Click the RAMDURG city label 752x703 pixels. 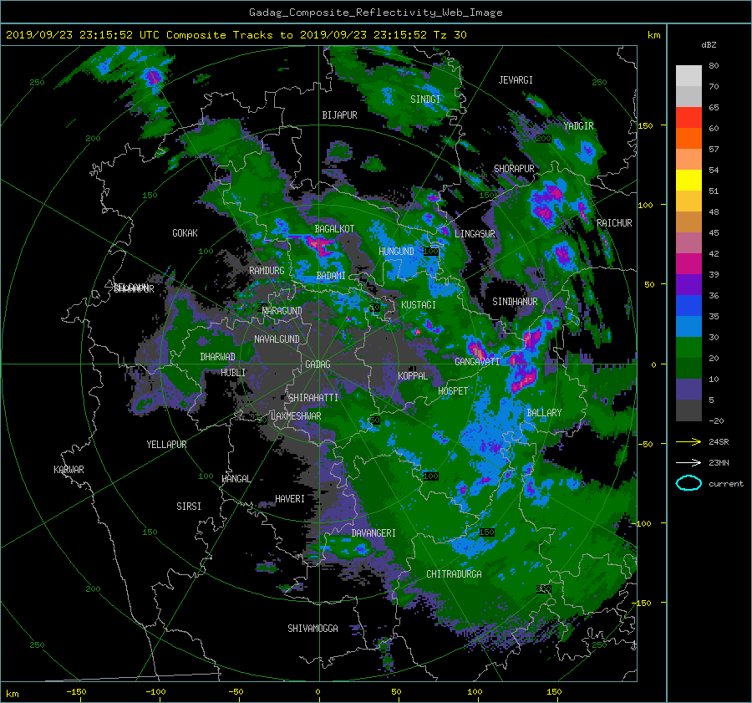(x=267, y=271)
